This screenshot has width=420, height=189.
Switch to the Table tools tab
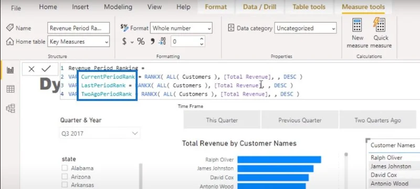(x=309, y=7)
